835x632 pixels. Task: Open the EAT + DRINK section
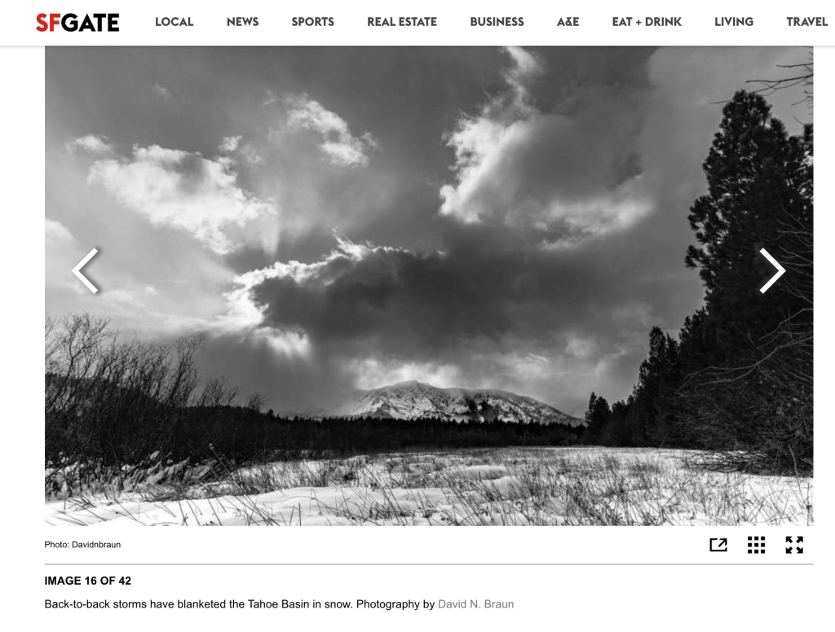647,22
